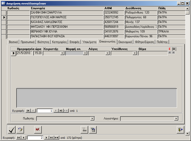Image resolution: width=191 pixels, height=141 pixels.
Task: Select the ΘΕΡΙΑΝΟΥ ΝΙΚ ΙΟΥΛΙΑ customer row
Action: coord(67,31)
